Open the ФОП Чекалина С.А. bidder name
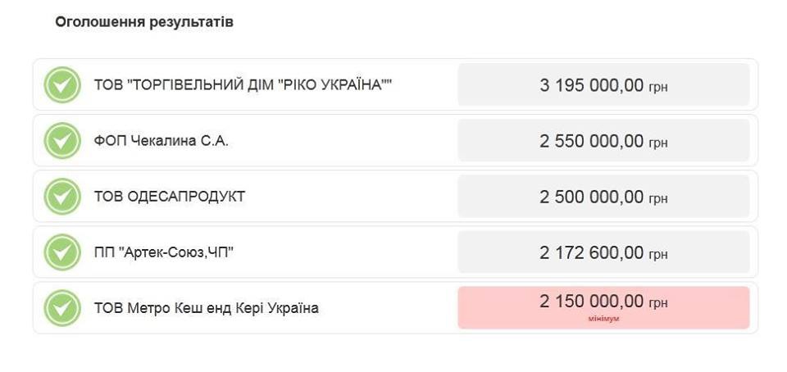This screenshot has height=372, width=787. tap(161, 142)
